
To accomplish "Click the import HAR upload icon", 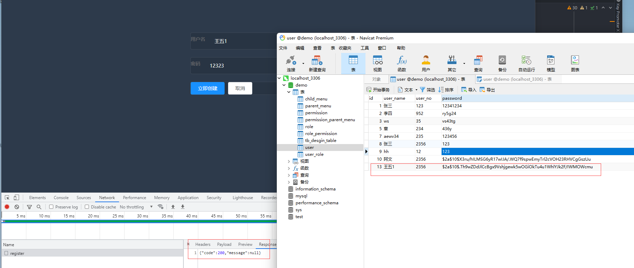I will pyautogui.click(x=173, y=207).
